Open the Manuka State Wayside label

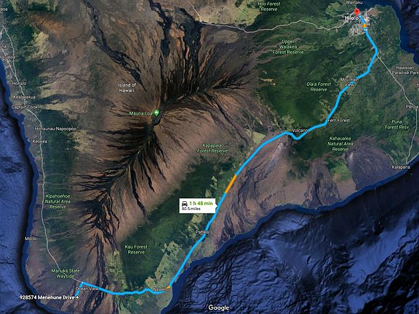[65, 273]
